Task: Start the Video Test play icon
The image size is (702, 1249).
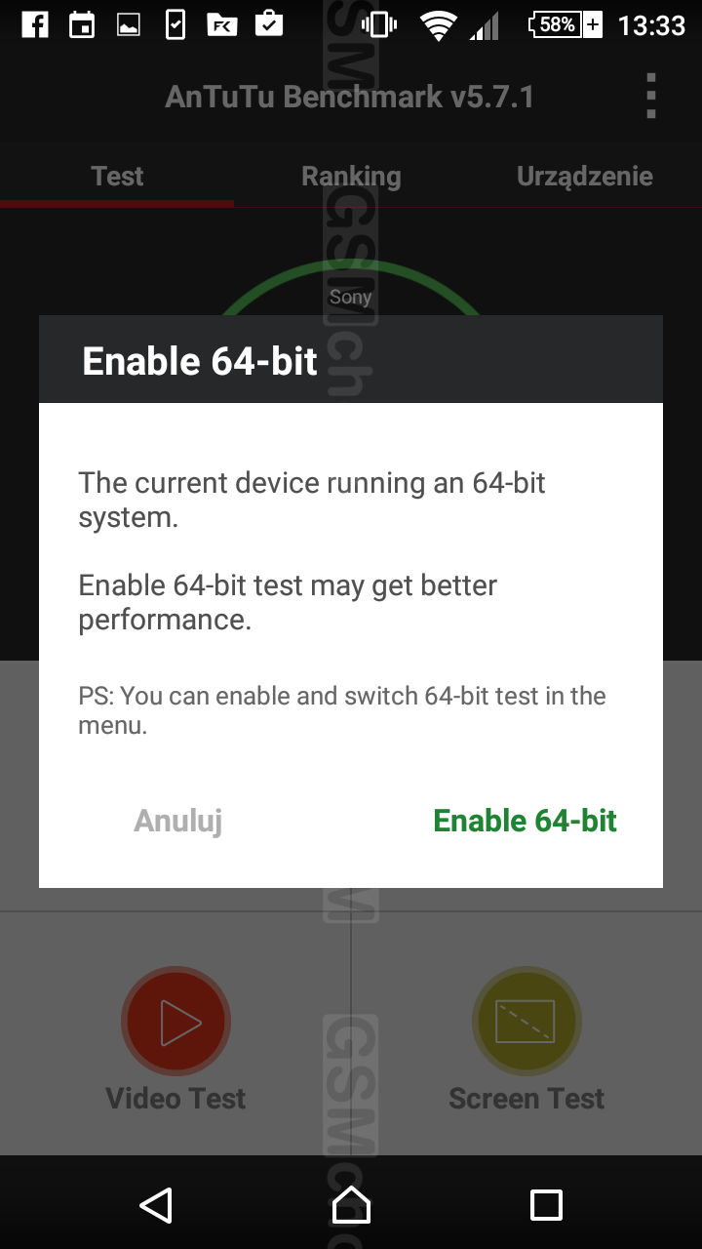Action: (176, 1022)
